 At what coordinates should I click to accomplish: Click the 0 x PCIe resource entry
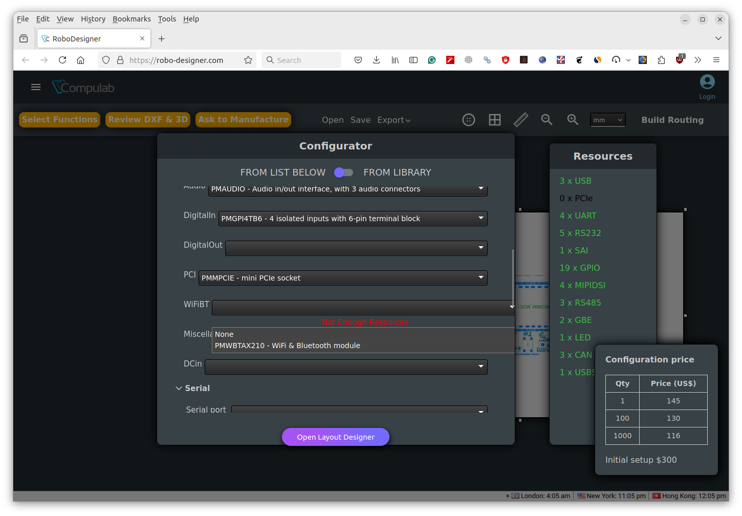click(576, 198)
